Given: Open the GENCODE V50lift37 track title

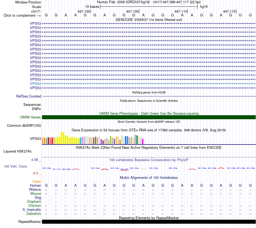Looking at the screenshot, I should [x=149, y=20].
